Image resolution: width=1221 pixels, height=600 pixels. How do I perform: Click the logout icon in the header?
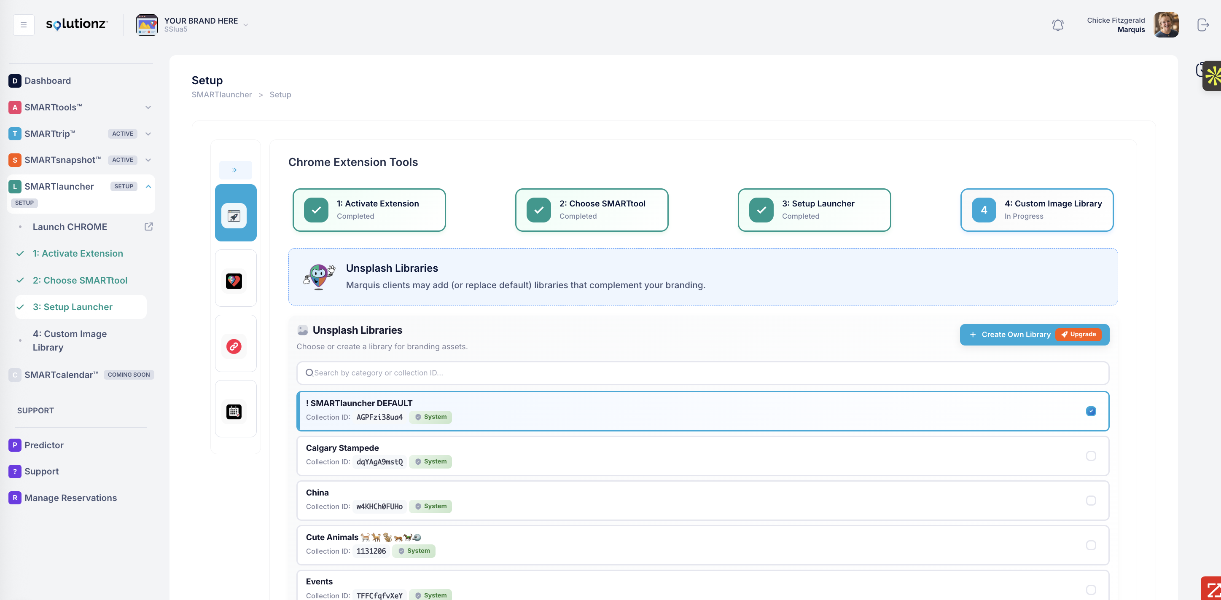click(1203, 24)
